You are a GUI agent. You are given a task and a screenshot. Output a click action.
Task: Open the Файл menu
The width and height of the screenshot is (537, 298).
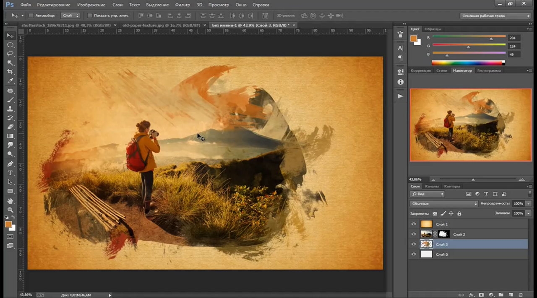26,5
